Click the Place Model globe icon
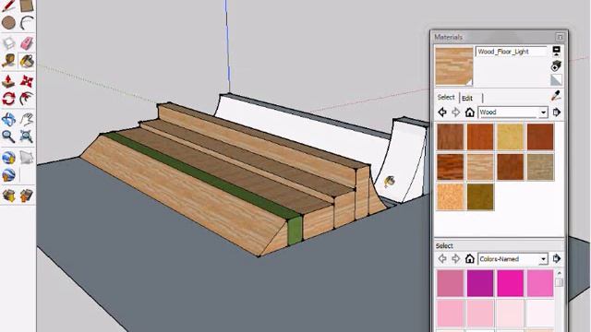Screen dimensions: 591x332 coord(8,175)
